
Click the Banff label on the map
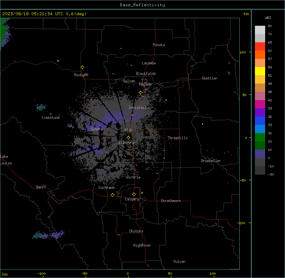tap(41, 187)
